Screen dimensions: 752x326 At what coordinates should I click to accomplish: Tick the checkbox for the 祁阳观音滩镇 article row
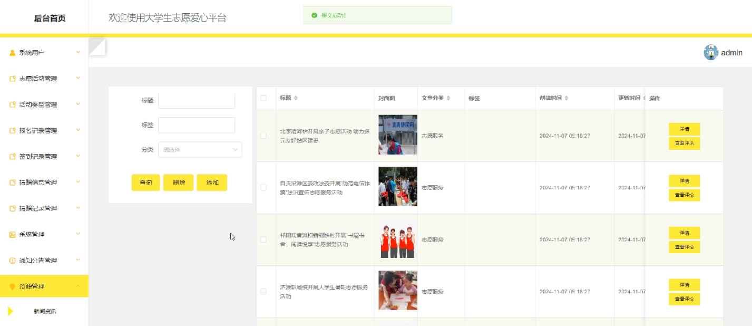tap(263, 239)
